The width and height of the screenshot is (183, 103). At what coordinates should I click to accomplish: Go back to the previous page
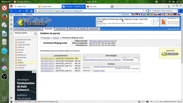(x=11, y=11)
